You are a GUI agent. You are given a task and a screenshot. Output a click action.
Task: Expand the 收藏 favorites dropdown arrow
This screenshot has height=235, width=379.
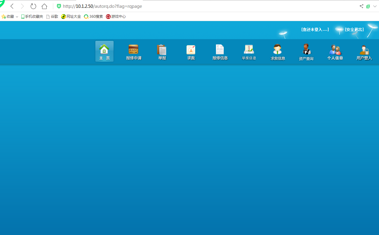pos(17,17)
